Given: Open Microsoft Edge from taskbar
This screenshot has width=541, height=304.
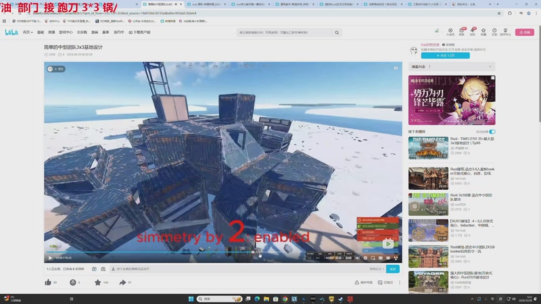Looking at the screenshot, I should 257,299.
